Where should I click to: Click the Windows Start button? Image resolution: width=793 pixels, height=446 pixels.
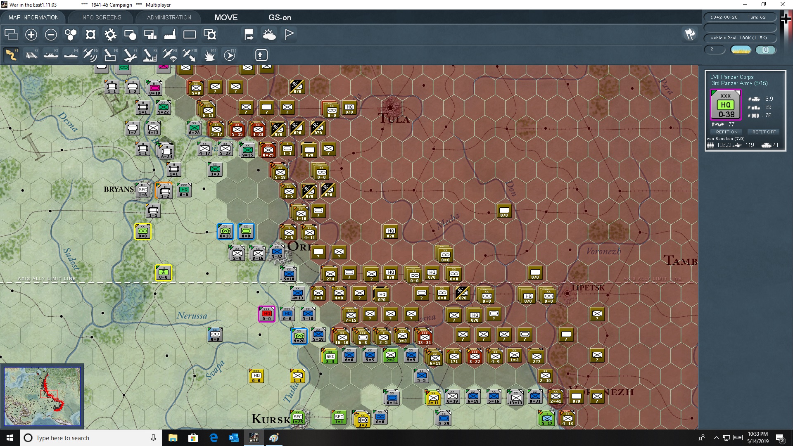click(10, 438)
